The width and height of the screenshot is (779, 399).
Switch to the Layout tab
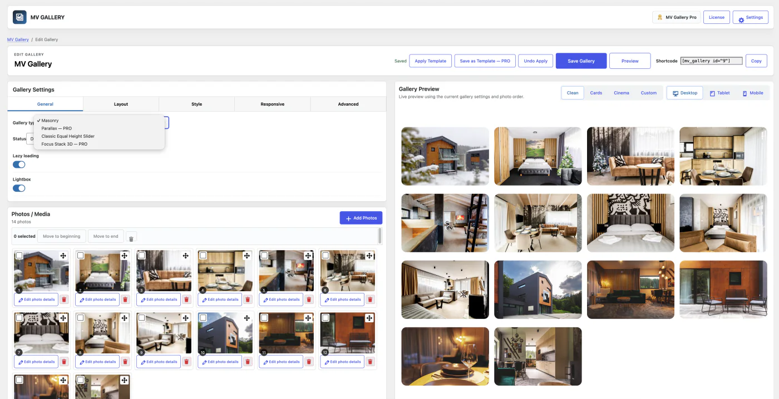[121, 104]
